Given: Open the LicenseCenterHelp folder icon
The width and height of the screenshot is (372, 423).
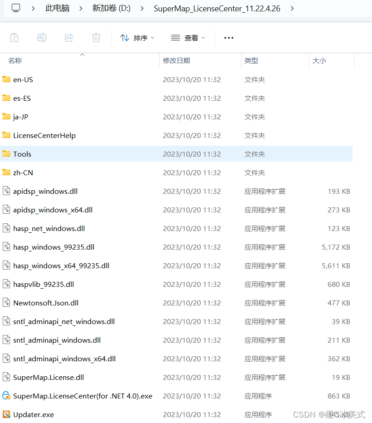Looking at the screenshot, I should click(x=6, y=135).
